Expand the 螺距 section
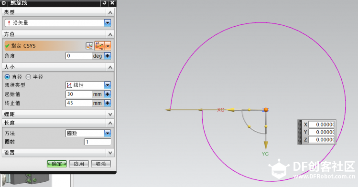358x187 pixels. click(110, 114)
